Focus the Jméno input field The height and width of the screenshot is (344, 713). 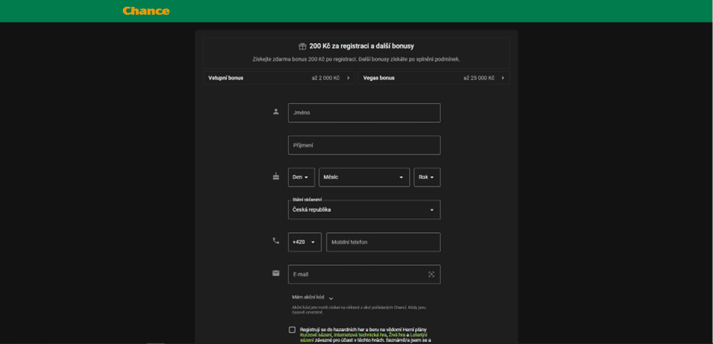pyautogui.click(x=364, y=112)
